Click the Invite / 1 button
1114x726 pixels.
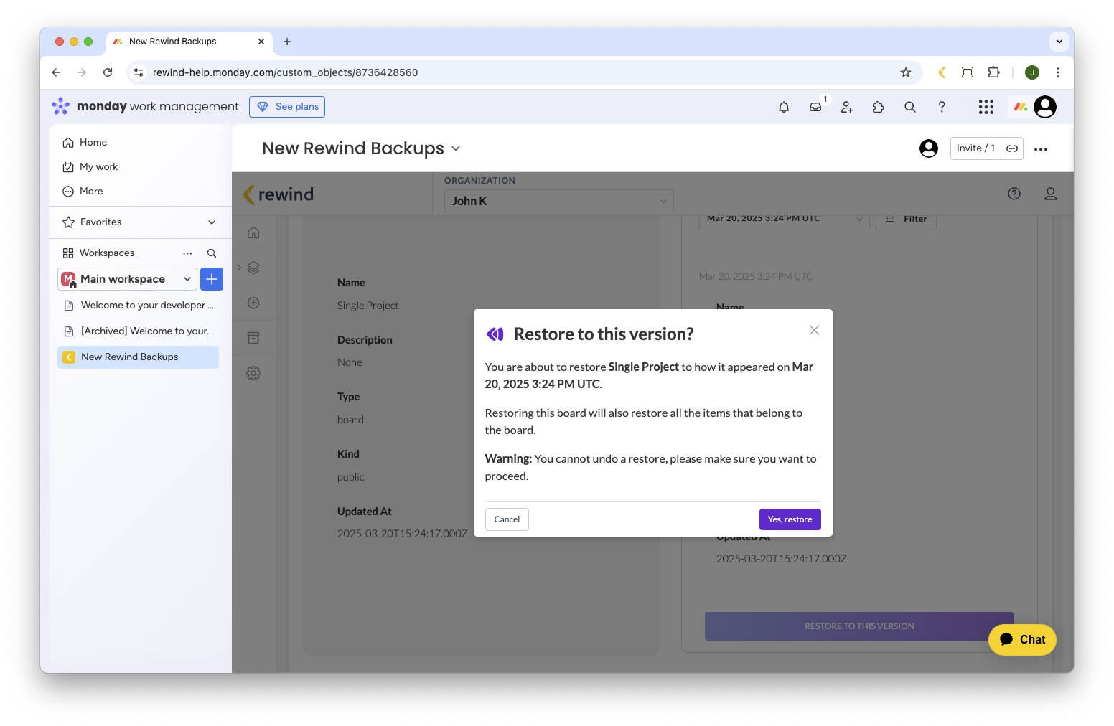coord(975,148)
